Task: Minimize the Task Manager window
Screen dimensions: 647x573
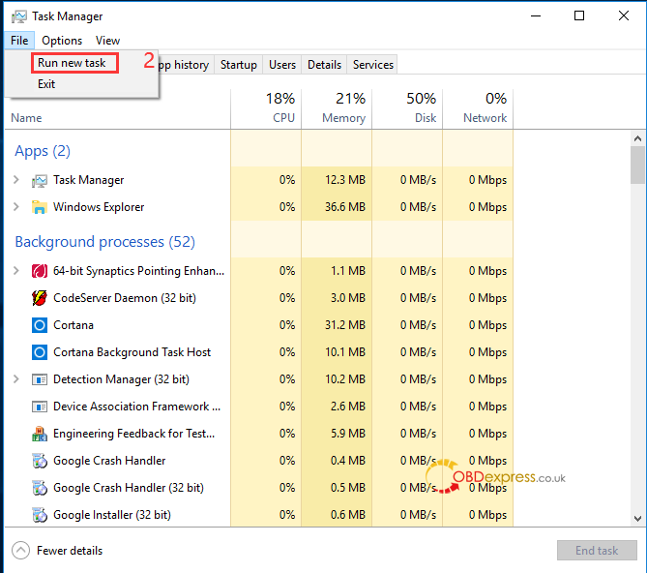Action: 536,16
